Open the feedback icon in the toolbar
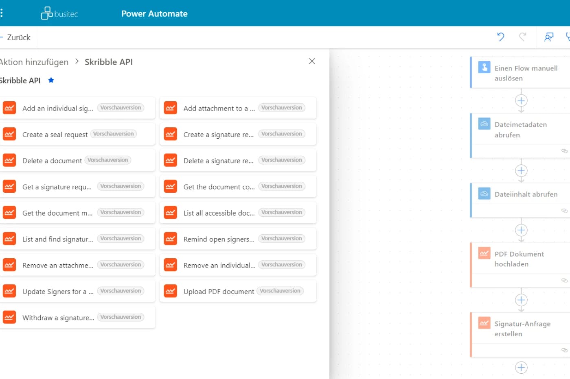Viewport: 570px width, 379px height. (x=549, y=37)
